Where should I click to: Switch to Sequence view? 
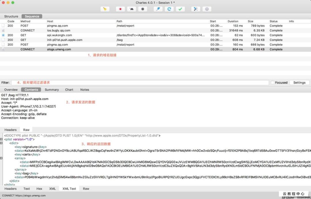tap(32, 16)
